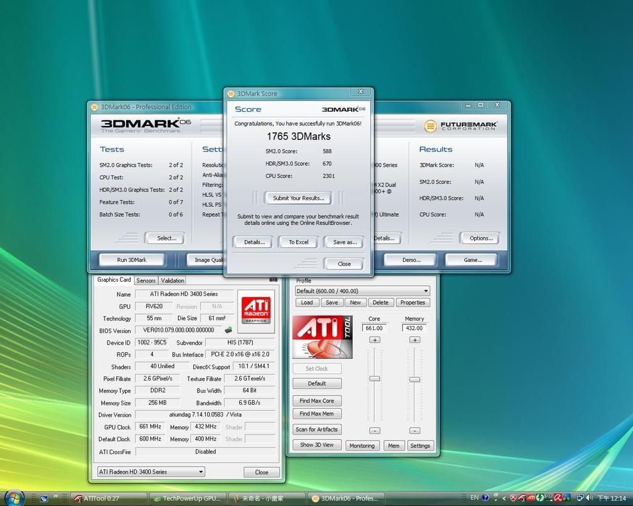Click the Futuremark Corporation logo
The height and width of the screenshot is (506, 633).
click(460, 126)
